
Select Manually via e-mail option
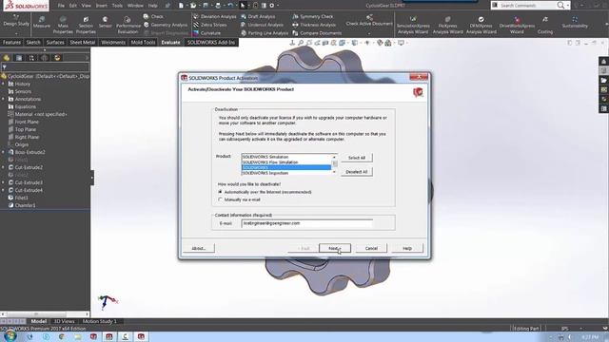click(220, 199)
